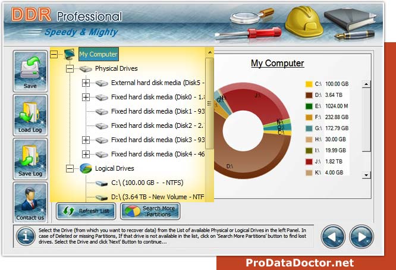396x270 pixels.
Task: Select Fixed hard disk media Disk1 row
Action: point(158,111)
